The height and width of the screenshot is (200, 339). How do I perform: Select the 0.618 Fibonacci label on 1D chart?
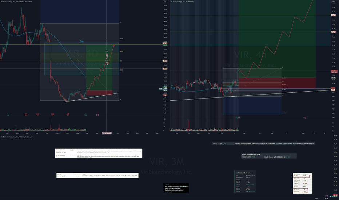click(x=121, y=52)
